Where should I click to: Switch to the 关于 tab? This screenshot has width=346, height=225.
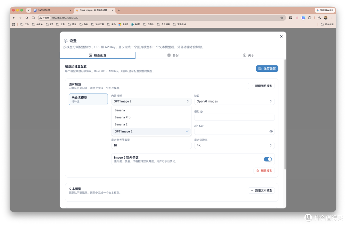(x=249, y=55)
